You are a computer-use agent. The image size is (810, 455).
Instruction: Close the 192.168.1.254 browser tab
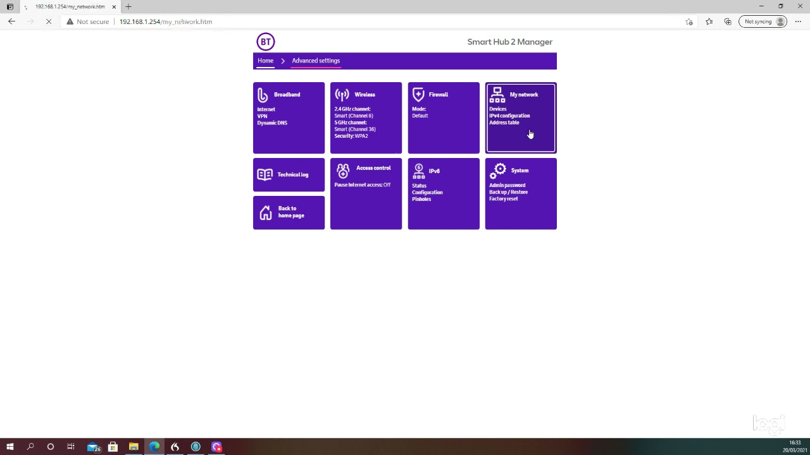click(x=114, y=6)
